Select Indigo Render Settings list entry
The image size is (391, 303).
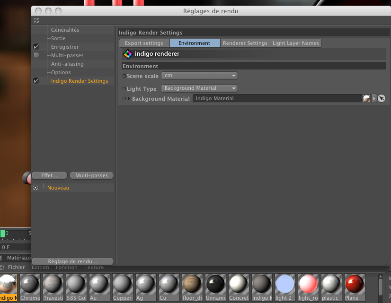pyautogui.click(x=80, y=81)
